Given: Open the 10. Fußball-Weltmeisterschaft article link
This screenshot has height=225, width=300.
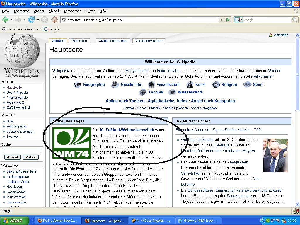Looking at the screenshot, I should coord(127,130).
